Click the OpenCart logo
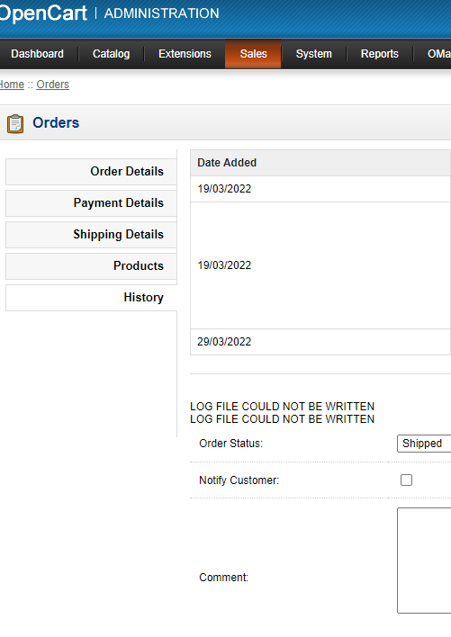 (43, 13)
